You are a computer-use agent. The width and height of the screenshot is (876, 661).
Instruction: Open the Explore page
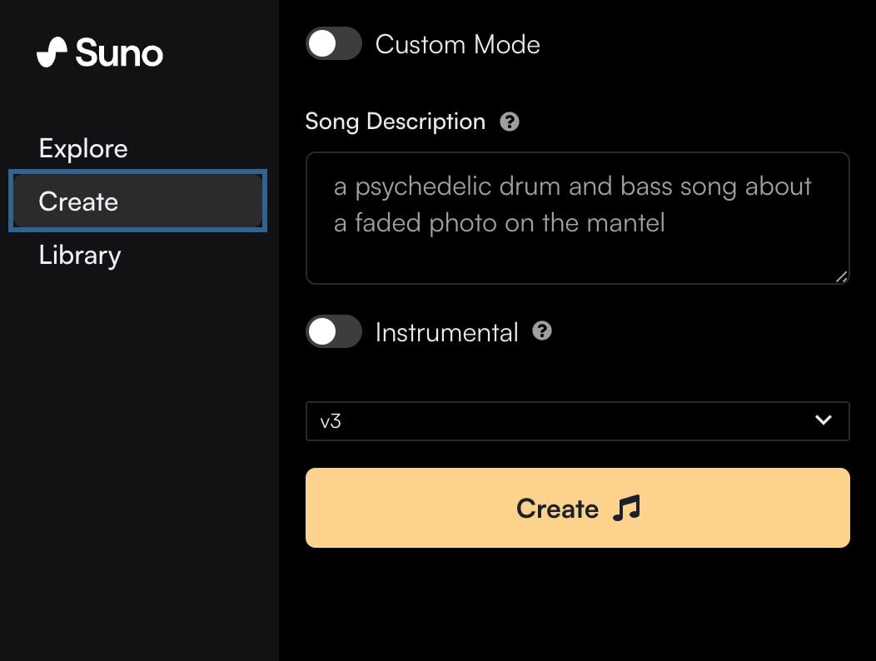(83, 148)
